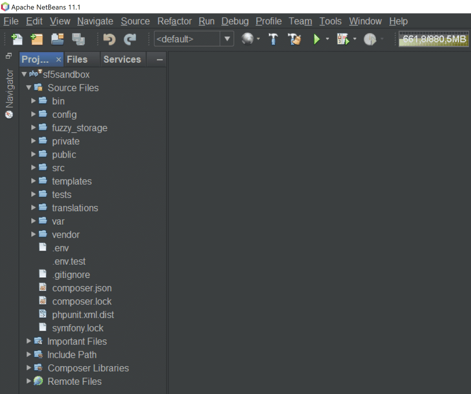Select the translations folder label

[x=75, y=208]
